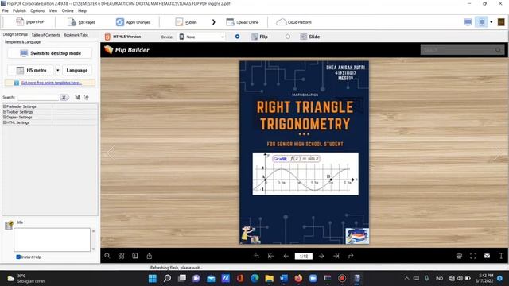Viewport: 509px width, 286px height.
Task: Open the Firefox taskbar icon
Action: 298,278
